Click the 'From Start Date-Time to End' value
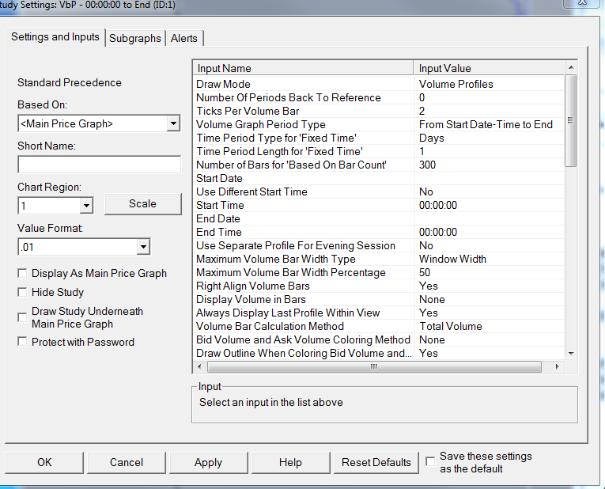The height and width of the screenshot is (489, 605). [486, 125]
